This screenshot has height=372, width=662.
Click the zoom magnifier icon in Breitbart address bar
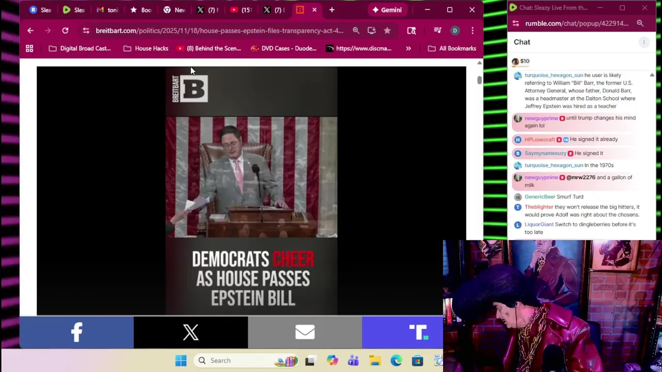(x=356, y=30)
